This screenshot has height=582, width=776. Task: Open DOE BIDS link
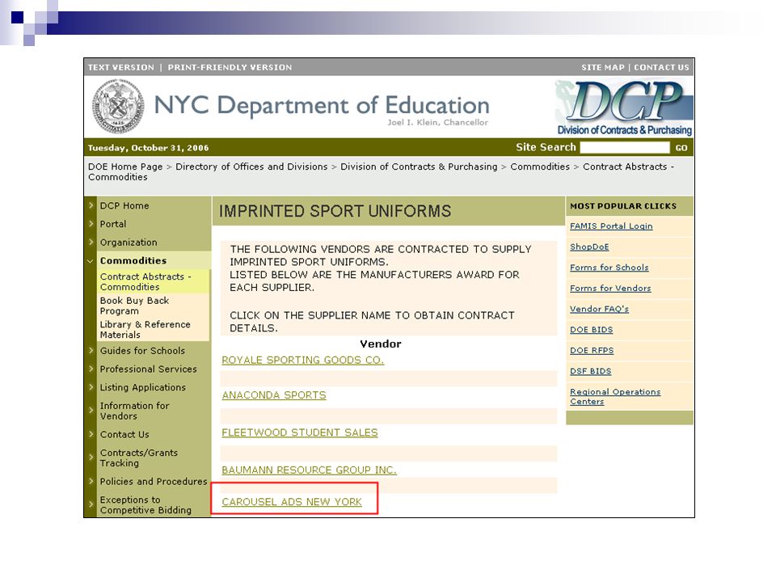[592, 330]
